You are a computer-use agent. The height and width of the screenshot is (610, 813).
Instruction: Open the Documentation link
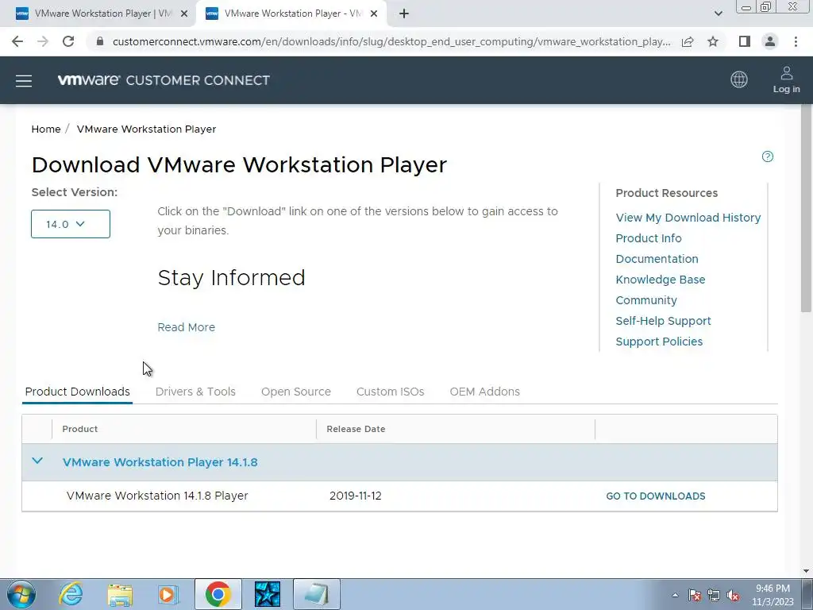point(657,259)
